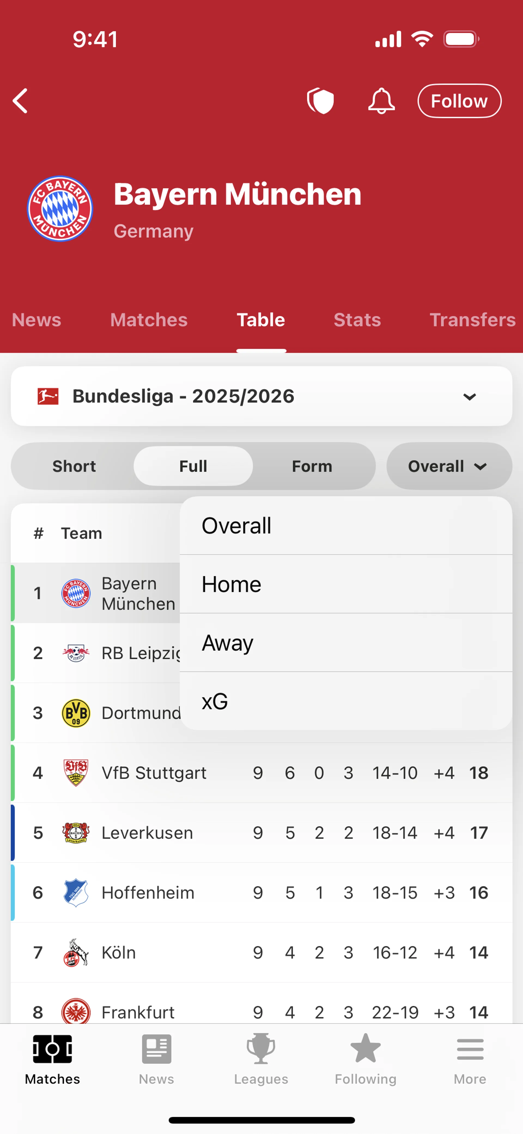
Task: Switch to the Stats tab
Action: tap(357, 320)
